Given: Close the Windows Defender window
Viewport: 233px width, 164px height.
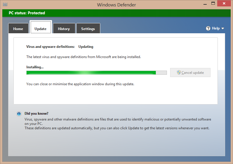Looking at the screenshot, I should pos(224,4).
